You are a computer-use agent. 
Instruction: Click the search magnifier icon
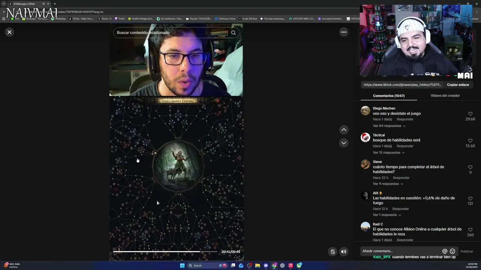pyautogui.click(x=233, y=33)
